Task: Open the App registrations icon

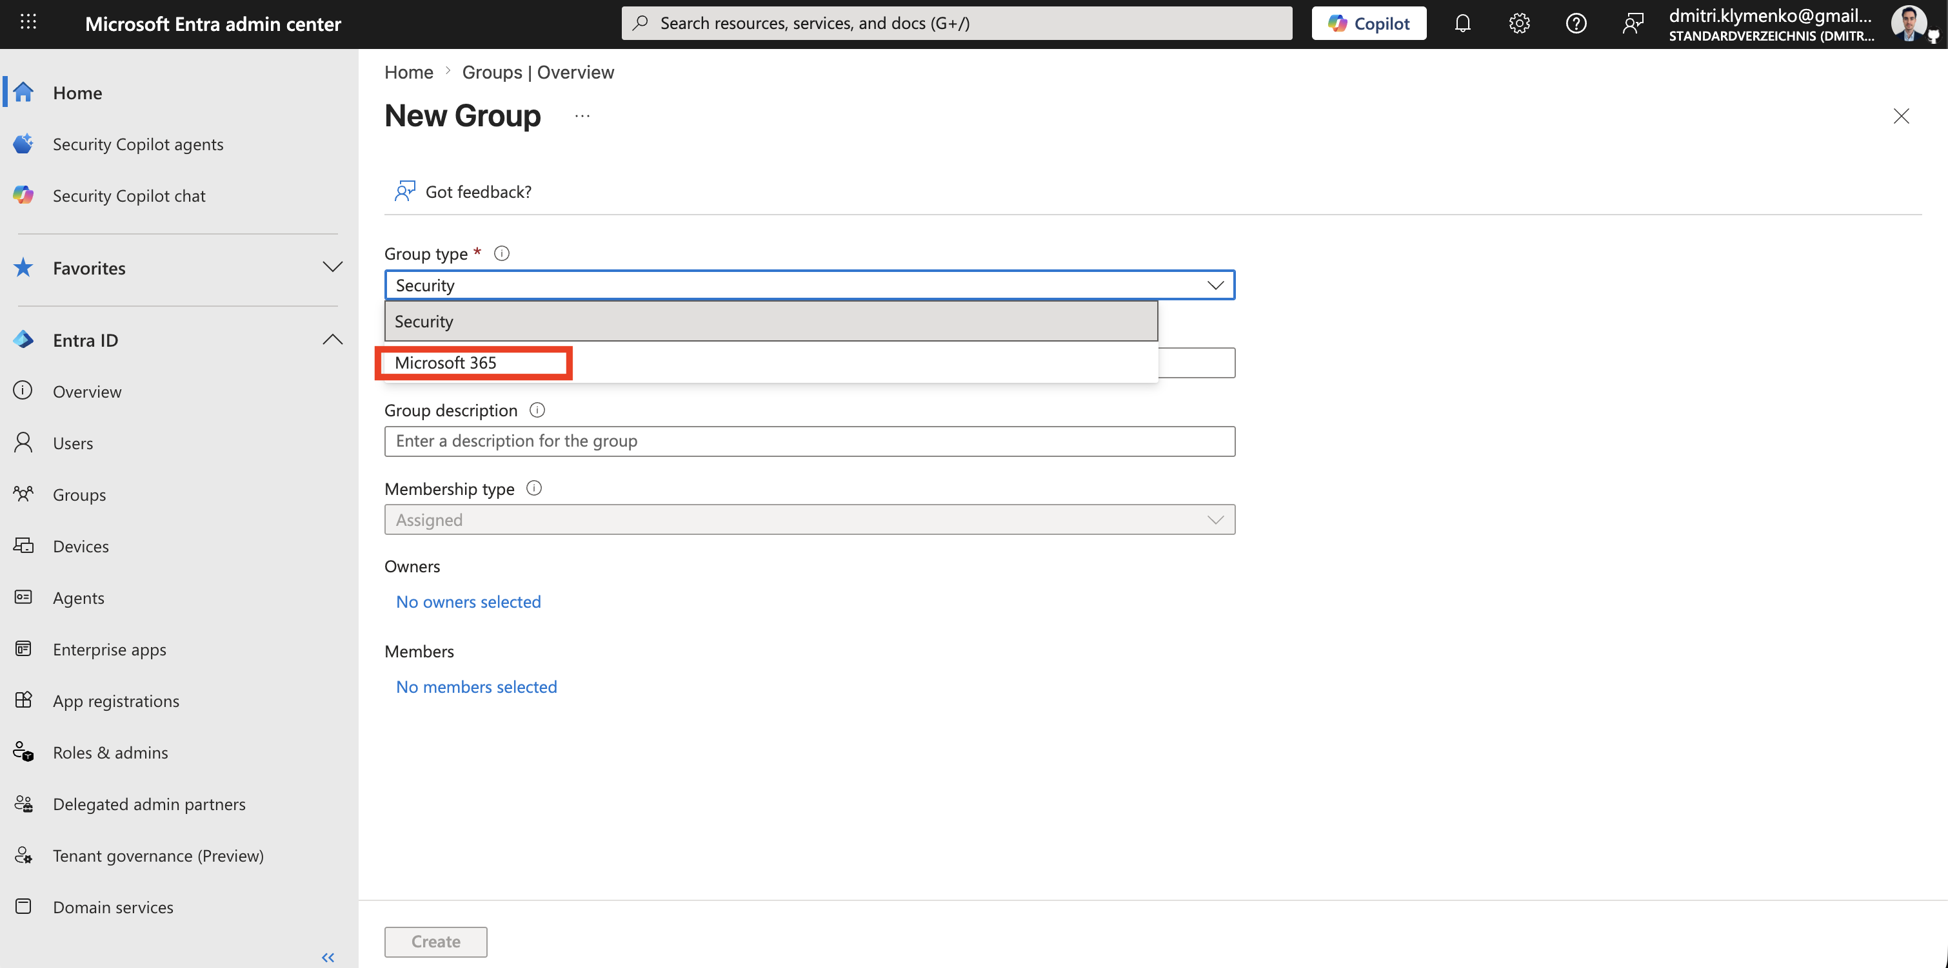Action: [x=23, y=700]
